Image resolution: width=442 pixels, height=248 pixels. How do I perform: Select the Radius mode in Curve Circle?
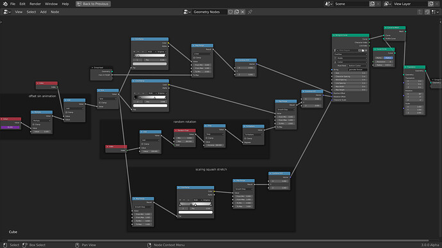coord(388,58)
